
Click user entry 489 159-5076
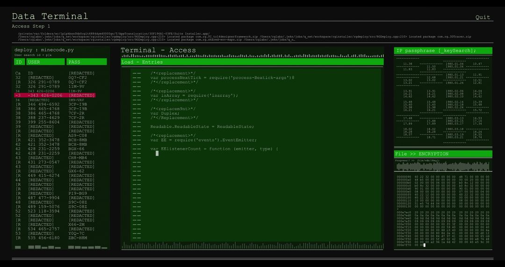tap(43, 207)
